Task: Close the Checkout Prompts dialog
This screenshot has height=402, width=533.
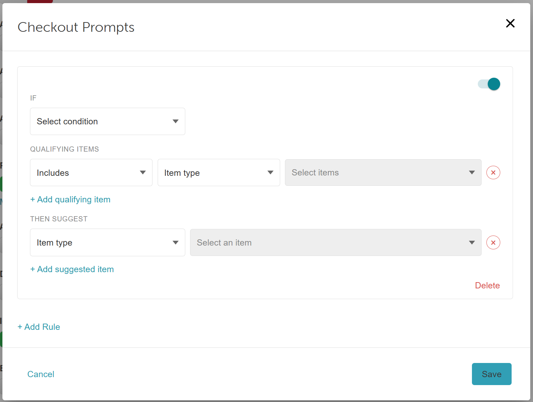Action: [510, 23]
